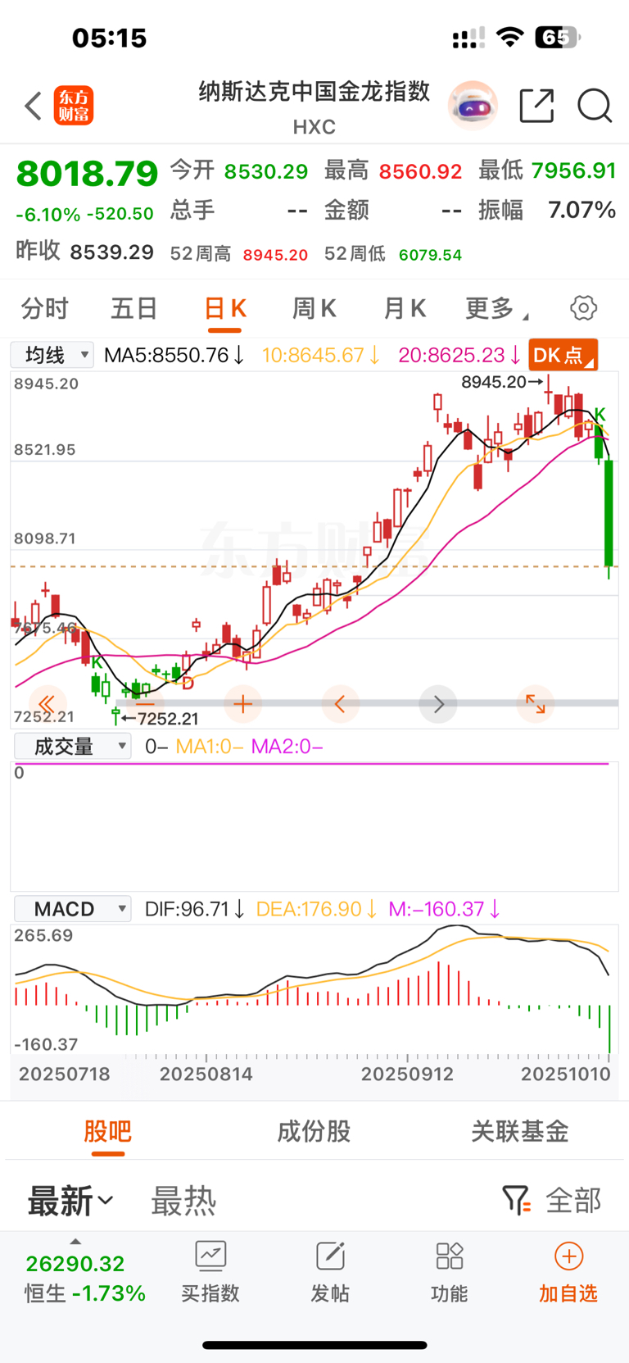Tap the share export icon

[536, 106]
